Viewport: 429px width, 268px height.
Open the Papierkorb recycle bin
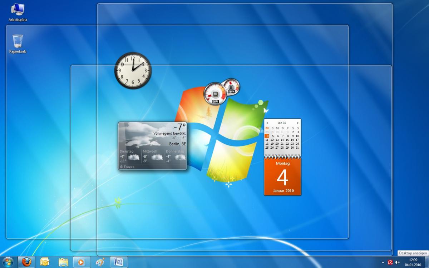coord(17,39)
